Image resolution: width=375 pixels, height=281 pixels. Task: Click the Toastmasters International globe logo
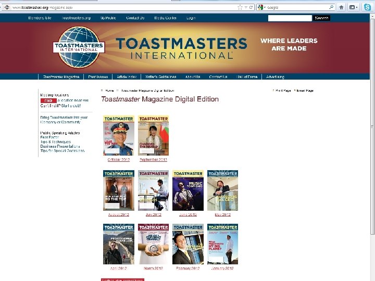click(x=79, y=47)
